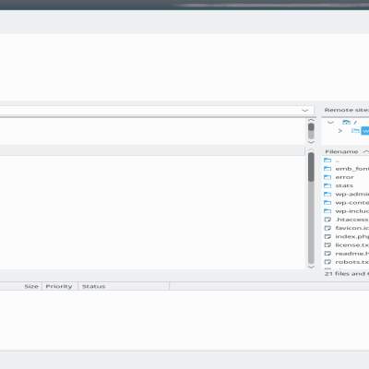Click down arrow of local tree scrollbar

pyautogui.click(x=311, y=142)
